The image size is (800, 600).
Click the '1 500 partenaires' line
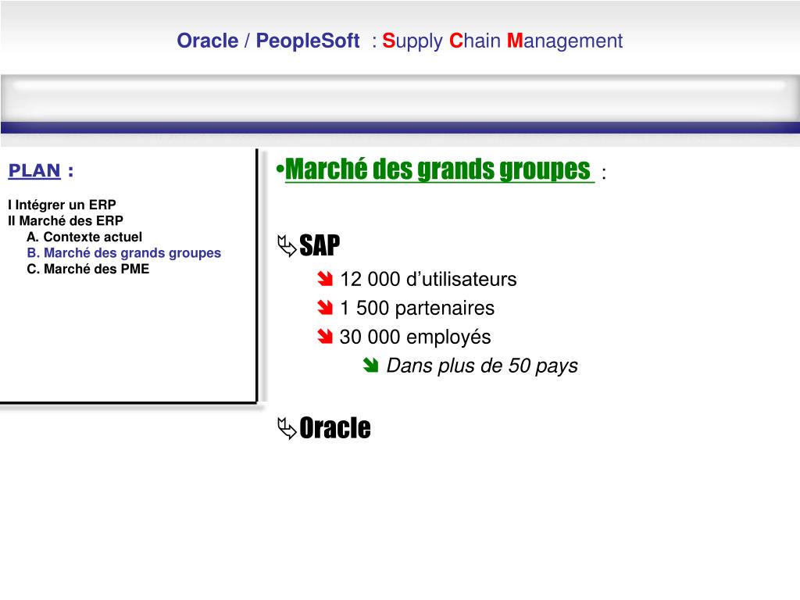point(417,308)
